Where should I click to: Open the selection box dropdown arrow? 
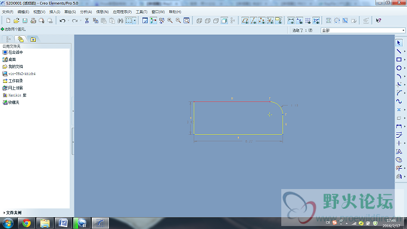(x=135, y=20)
